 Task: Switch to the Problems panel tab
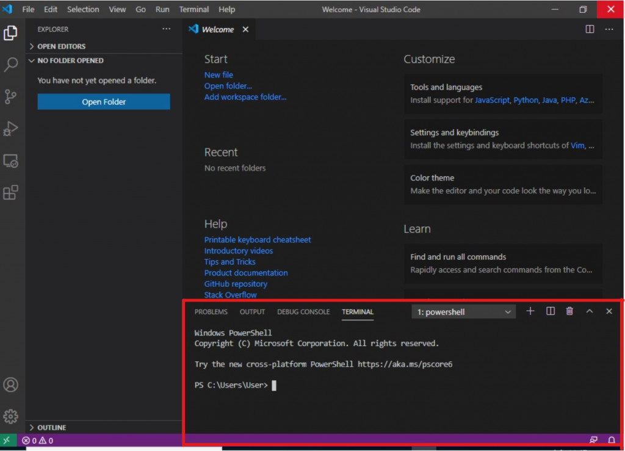tap(211, 312)
